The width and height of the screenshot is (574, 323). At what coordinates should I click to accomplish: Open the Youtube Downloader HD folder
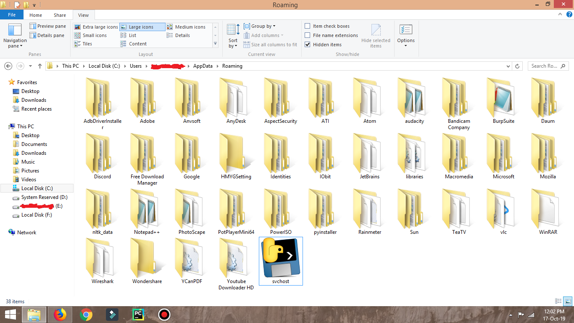236,264
